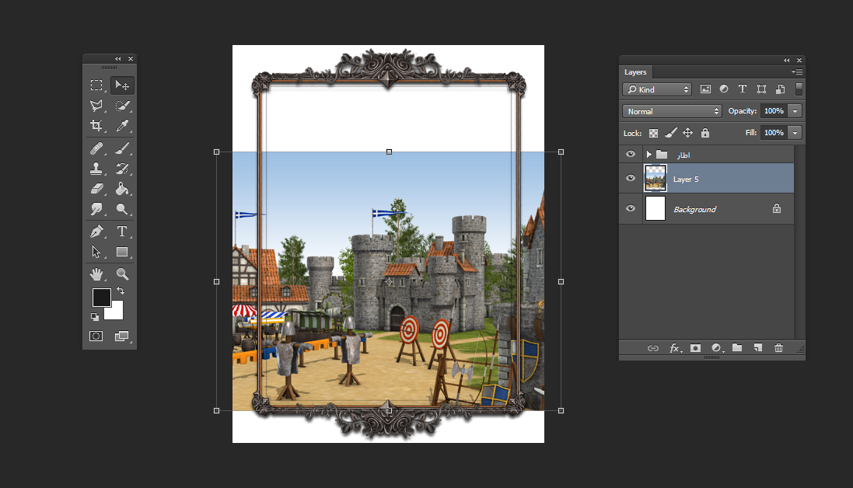Select the History Brush tool
Viewport: 853px width, 488px height.
[122, 169]
